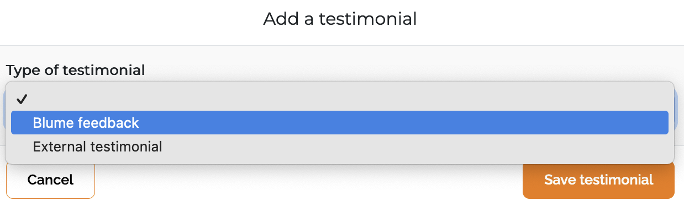Cancel adding the testimonial

point(50,180)
